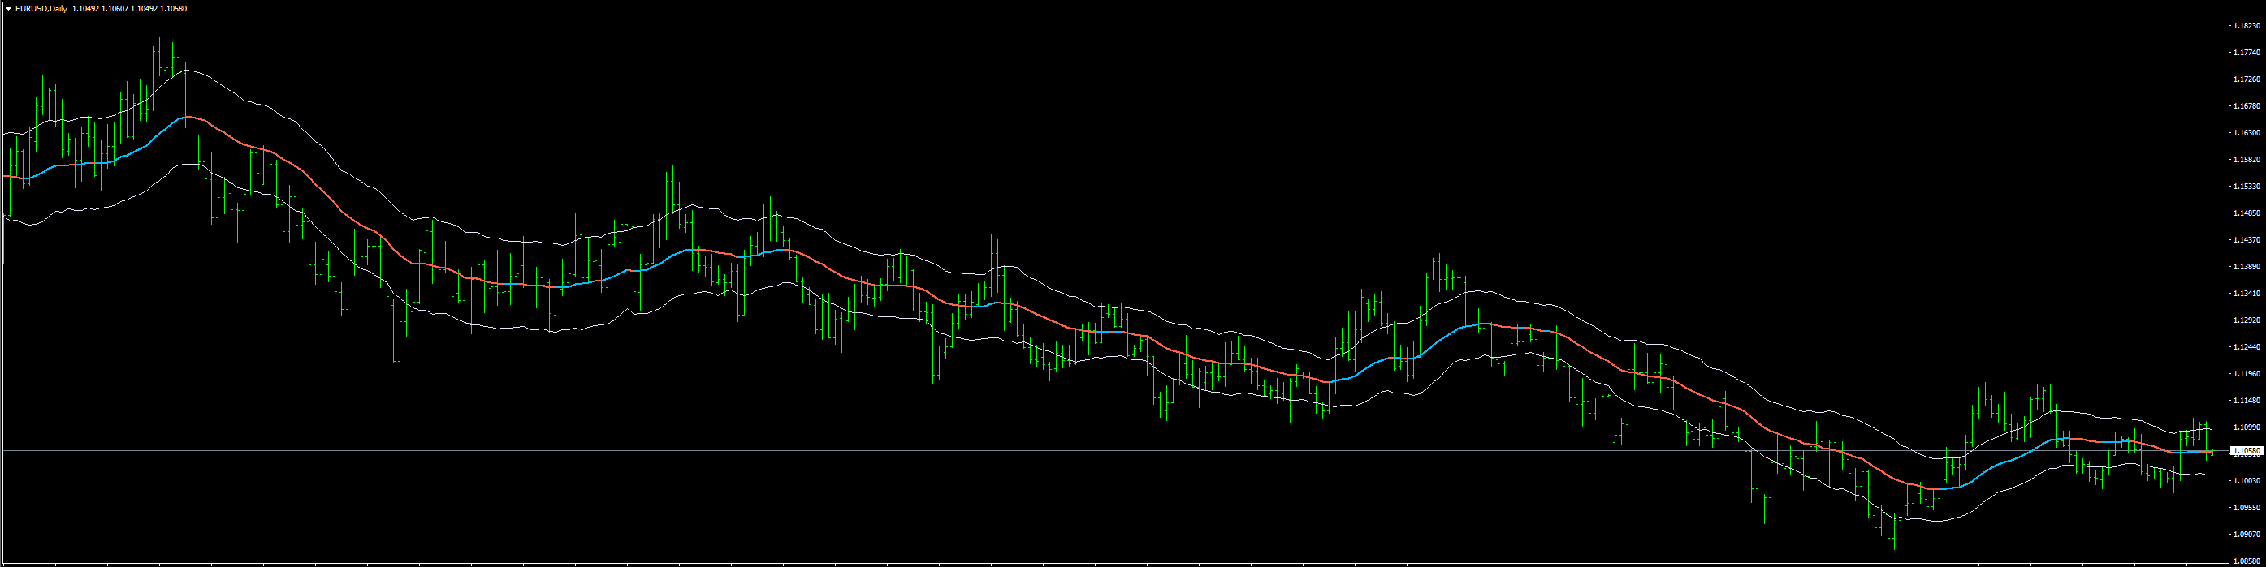Click the 1.12920 price scale label
This screenshot has width=2266, height=567.
[2247, 320]
